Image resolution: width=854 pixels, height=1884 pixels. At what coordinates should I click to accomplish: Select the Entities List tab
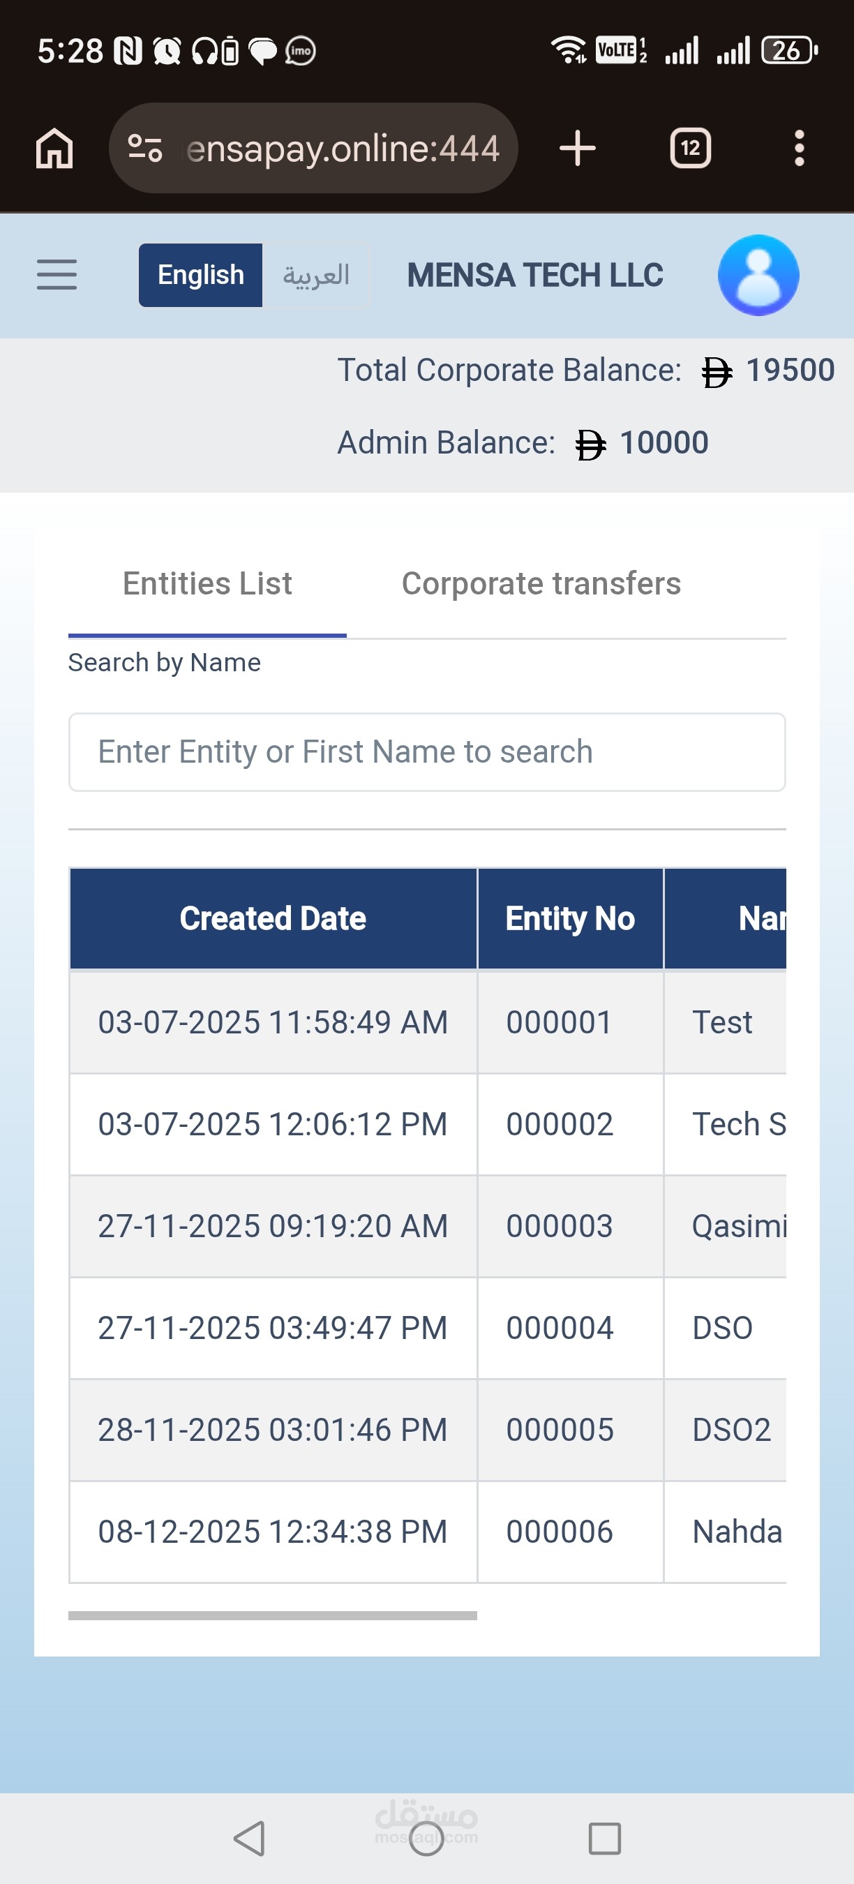pyautogui.click(x=207, y=583)
